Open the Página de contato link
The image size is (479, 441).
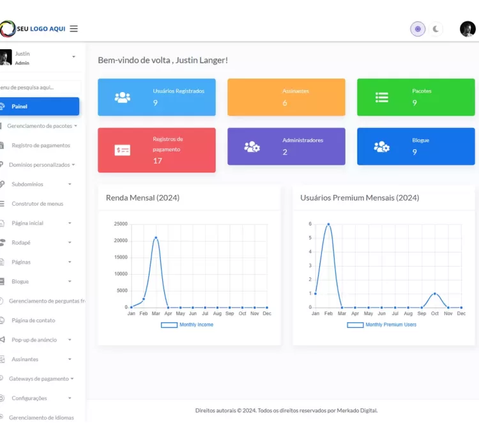[x=33, y=320]
